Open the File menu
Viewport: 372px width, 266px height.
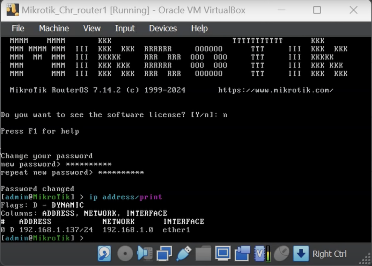(x=18, y=29)
